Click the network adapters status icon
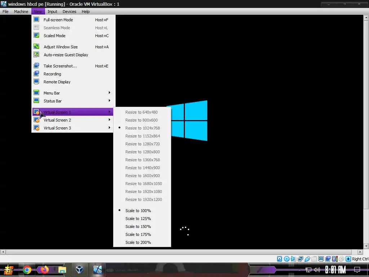The image size is (369, 277). [x=300, y=259]
